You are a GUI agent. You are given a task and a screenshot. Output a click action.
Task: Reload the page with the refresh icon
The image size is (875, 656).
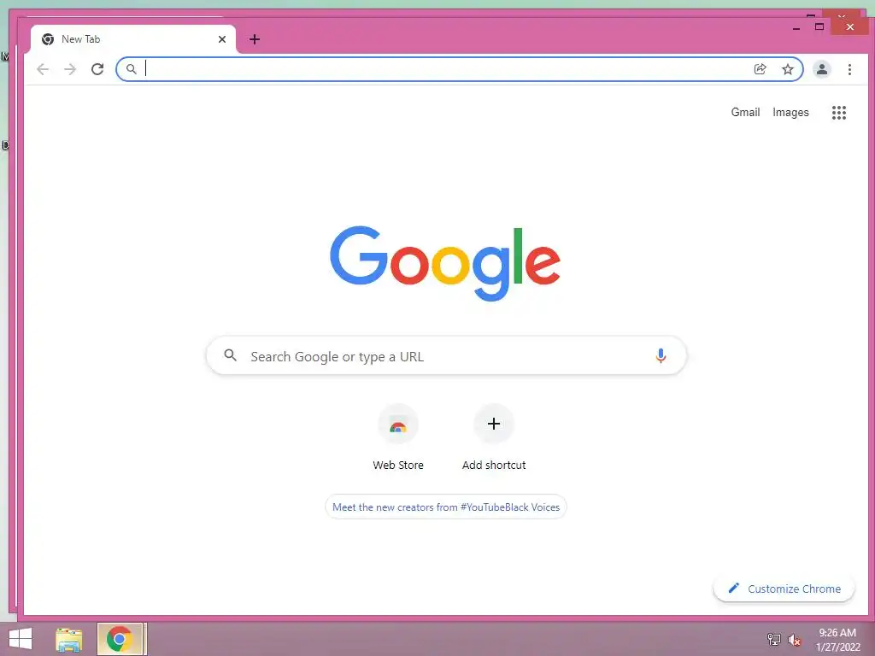point(97,69)
